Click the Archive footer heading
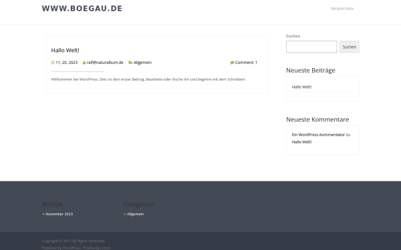The image size is (401, 250). click(x=52, y=205)
